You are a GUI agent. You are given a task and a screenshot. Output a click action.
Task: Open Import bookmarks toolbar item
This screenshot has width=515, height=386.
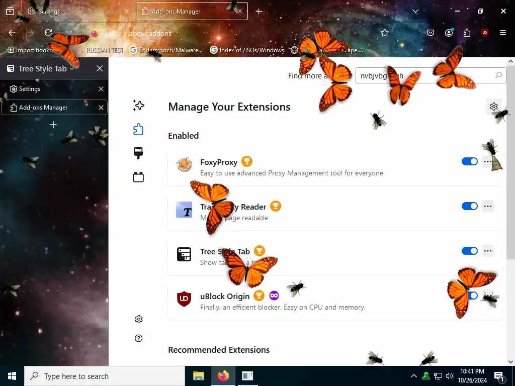(x=31, y=50)
